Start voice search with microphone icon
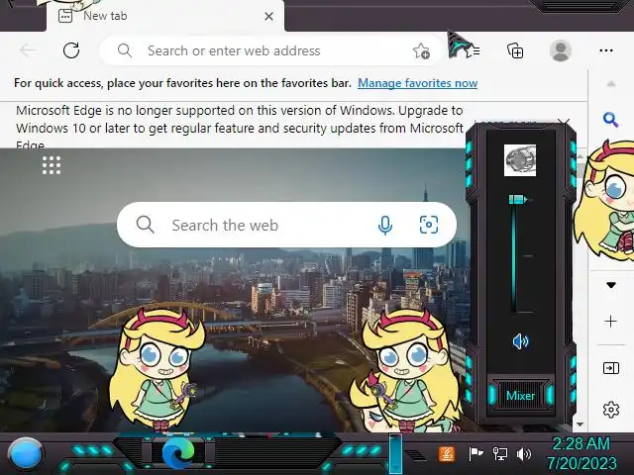The width and height of the screenshot is (634, 475). (x=385, y=225)
